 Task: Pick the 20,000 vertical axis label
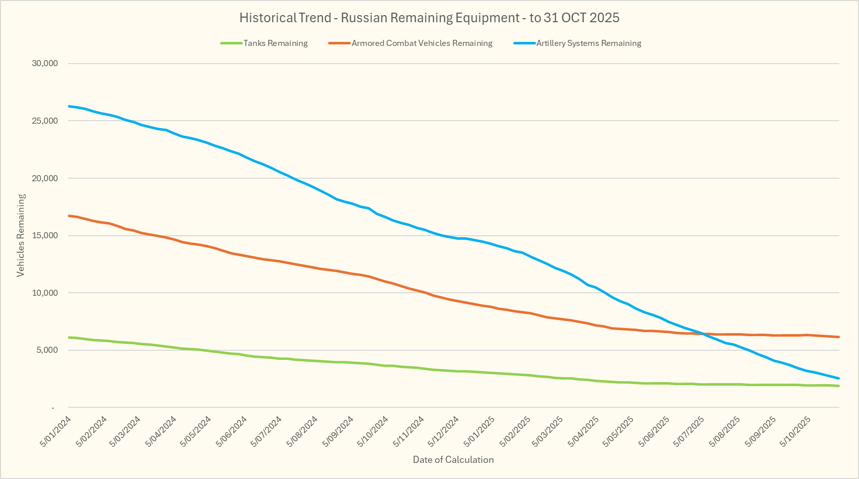(45, 178)
